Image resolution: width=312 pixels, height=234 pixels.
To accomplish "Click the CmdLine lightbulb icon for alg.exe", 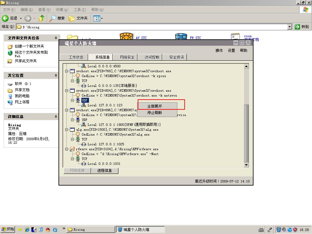I will point(78,134).
